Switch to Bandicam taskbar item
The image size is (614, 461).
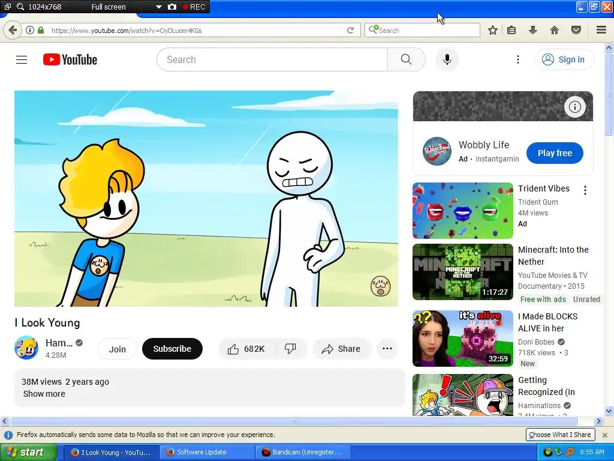(x=303, y=452)
